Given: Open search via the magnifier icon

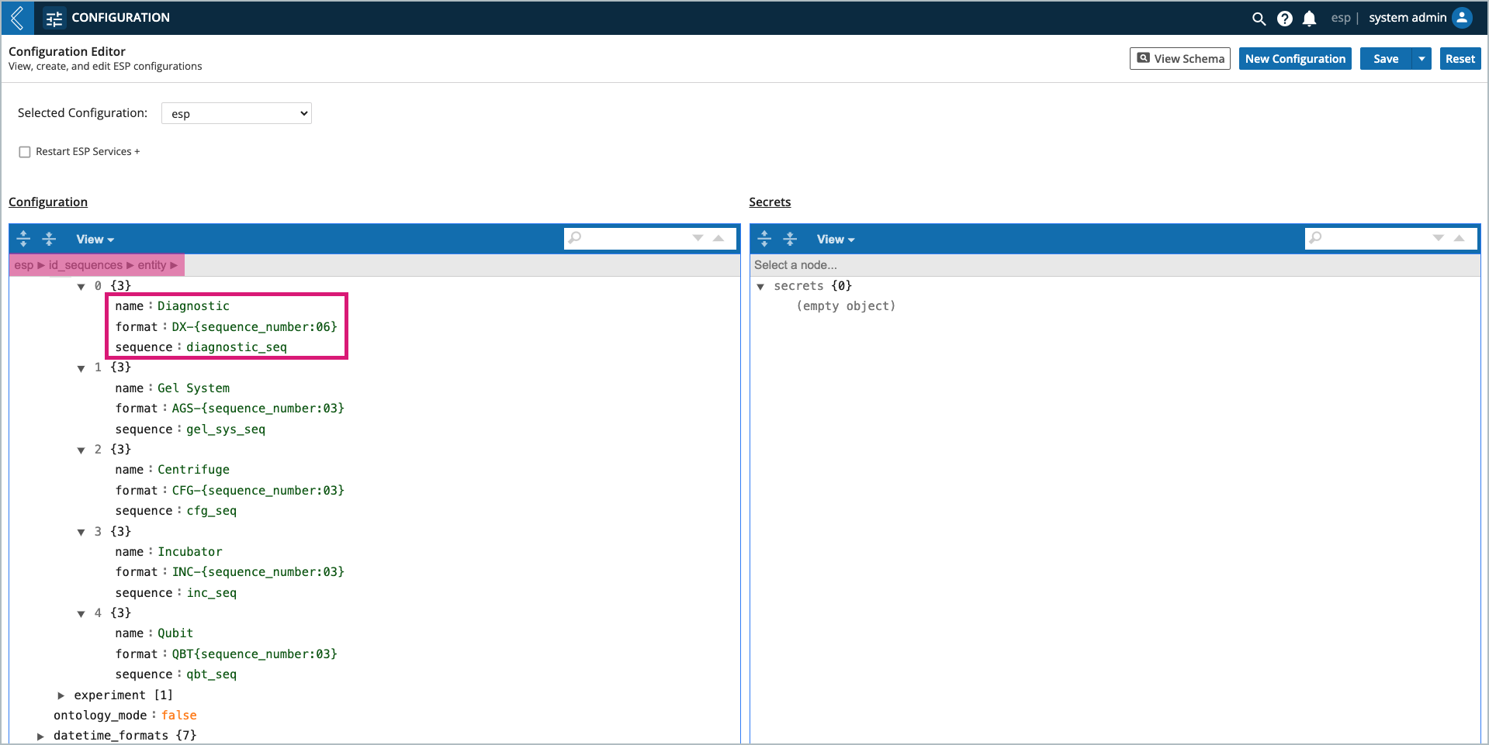Looking at the screenshot, I should click(x=1259, y=19).
